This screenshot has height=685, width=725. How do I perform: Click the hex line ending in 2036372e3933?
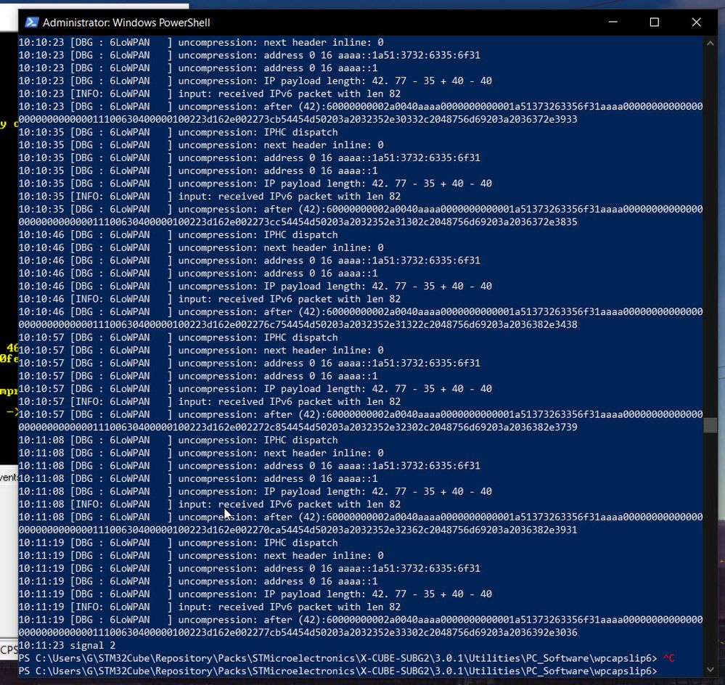pyautogui.click(x=298, y=119)
